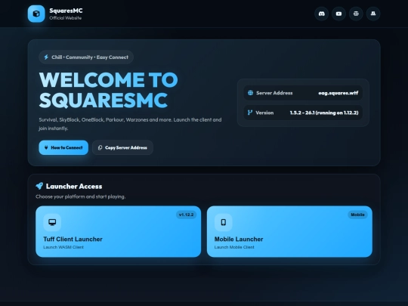Click the branch icon beside Version

tap(250, 113)
